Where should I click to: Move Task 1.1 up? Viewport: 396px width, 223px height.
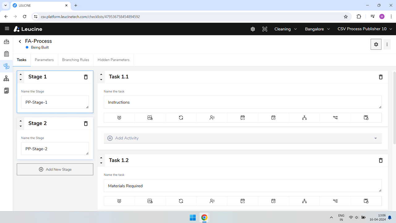[101, 74]
